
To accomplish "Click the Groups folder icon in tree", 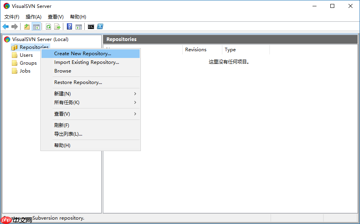I will pos(15,63).
